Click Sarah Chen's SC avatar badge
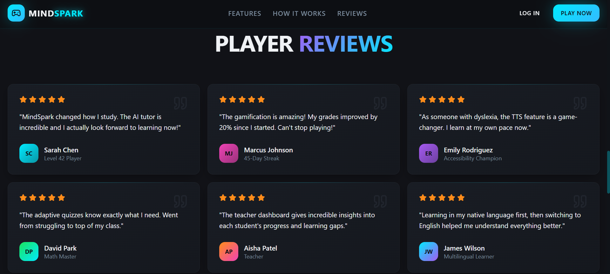 (29, 153)
